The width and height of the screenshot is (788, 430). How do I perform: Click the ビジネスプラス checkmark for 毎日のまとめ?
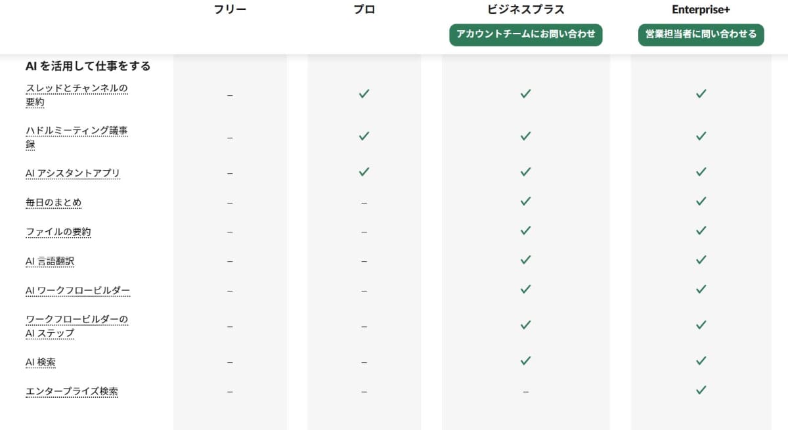pos(525,201)
